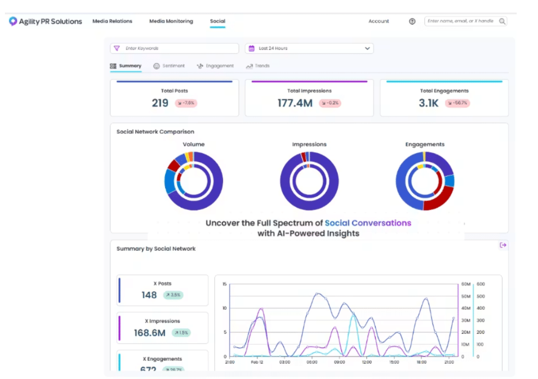538x379 pixels.
Task: Click the Trends arrow icon
Action: click(x=249, y=66)
